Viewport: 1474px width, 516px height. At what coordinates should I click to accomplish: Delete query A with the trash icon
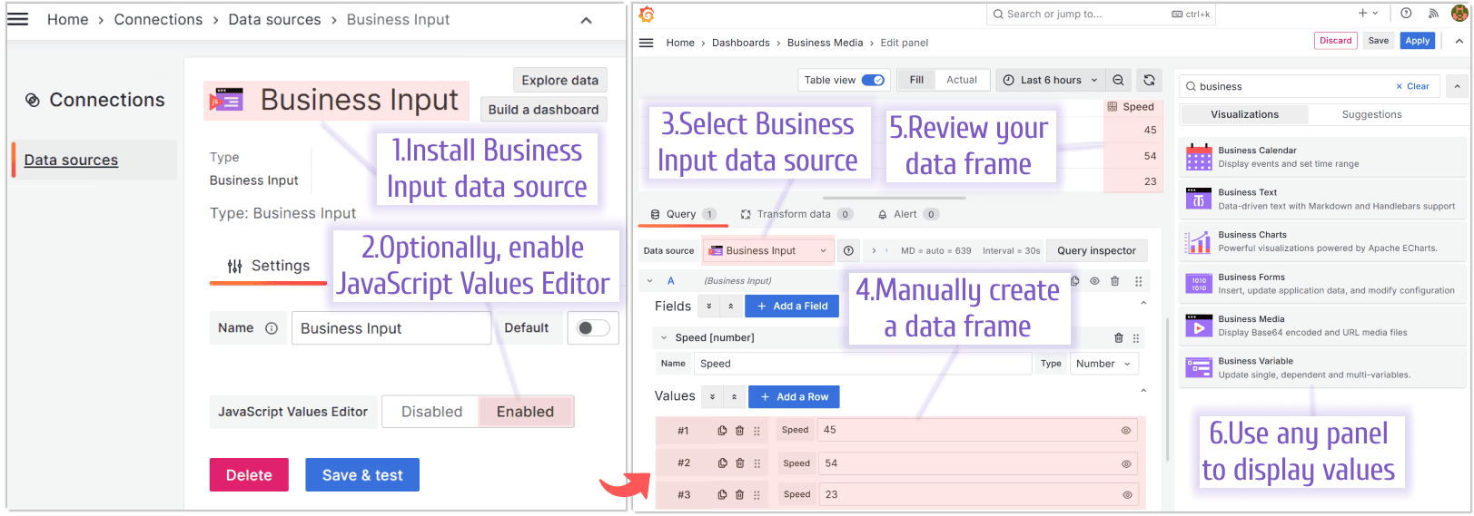[x=1115, y=281]
